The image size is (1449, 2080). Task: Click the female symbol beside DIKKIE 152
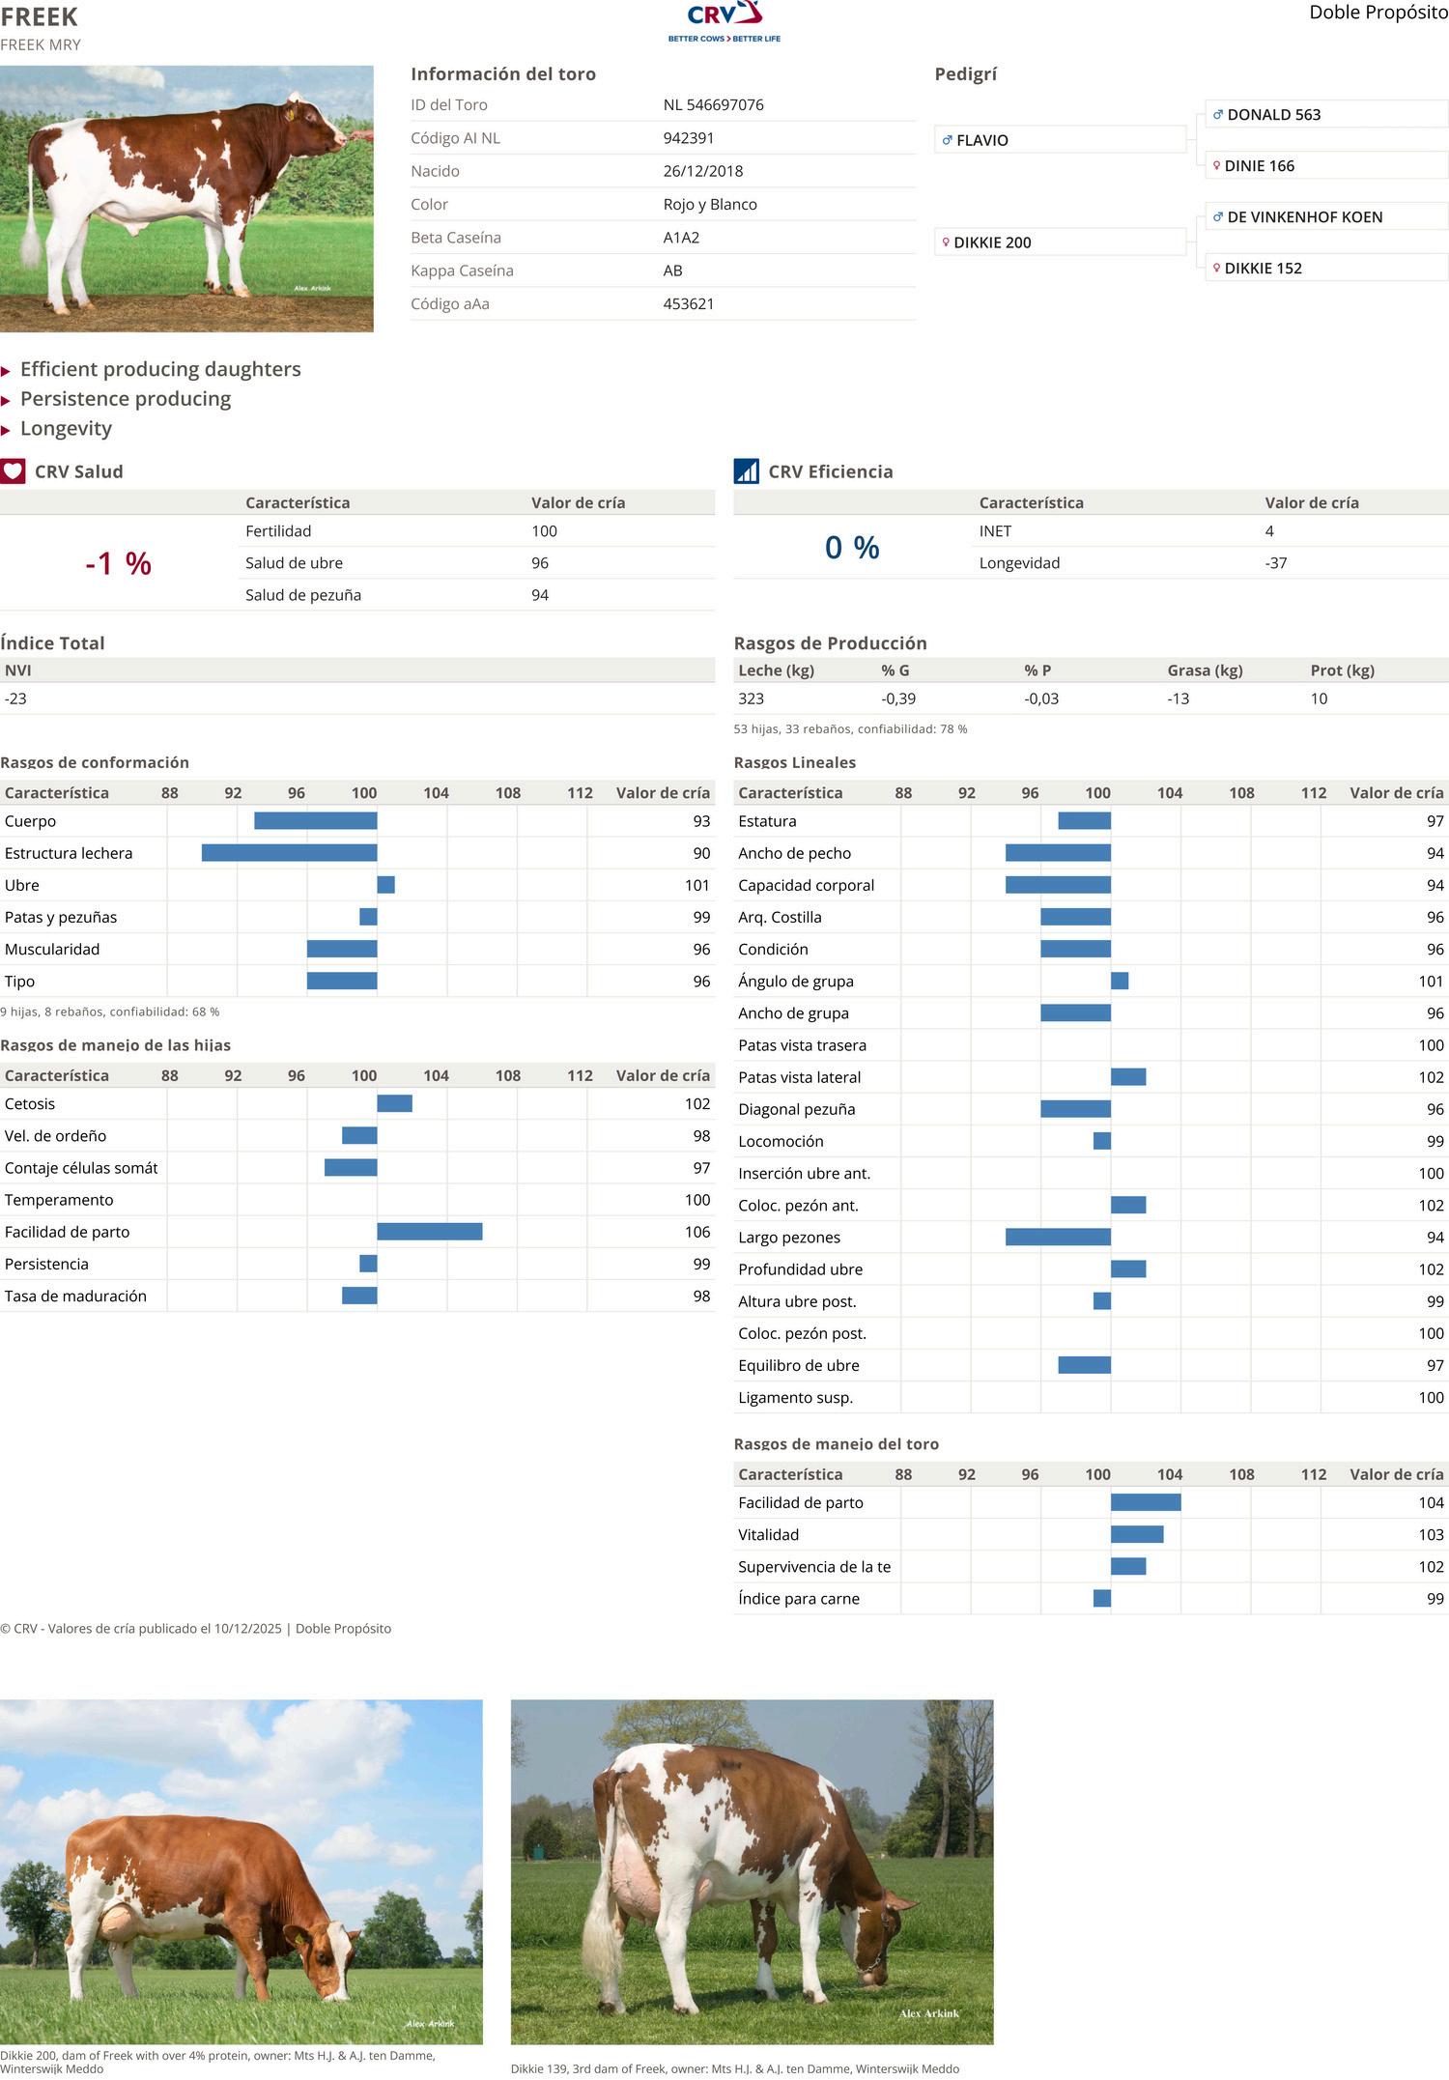(1217, 269)
